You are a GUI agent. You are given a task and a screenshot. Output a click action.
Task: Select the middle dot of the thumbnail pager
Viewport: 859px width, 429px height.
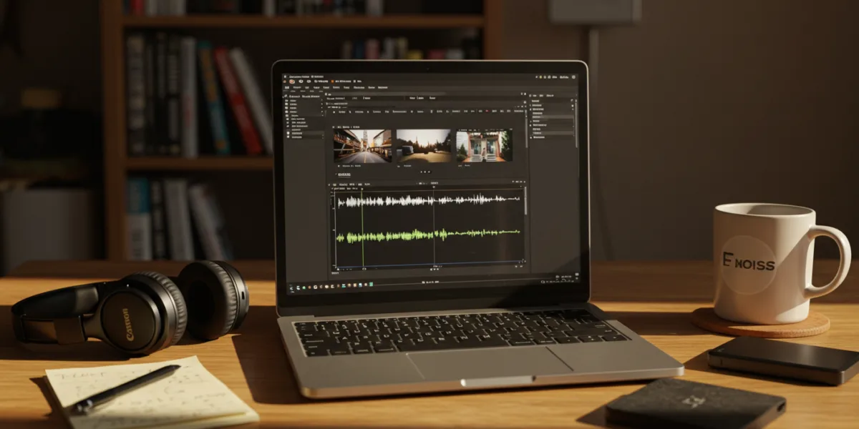[x=424, y=172]
